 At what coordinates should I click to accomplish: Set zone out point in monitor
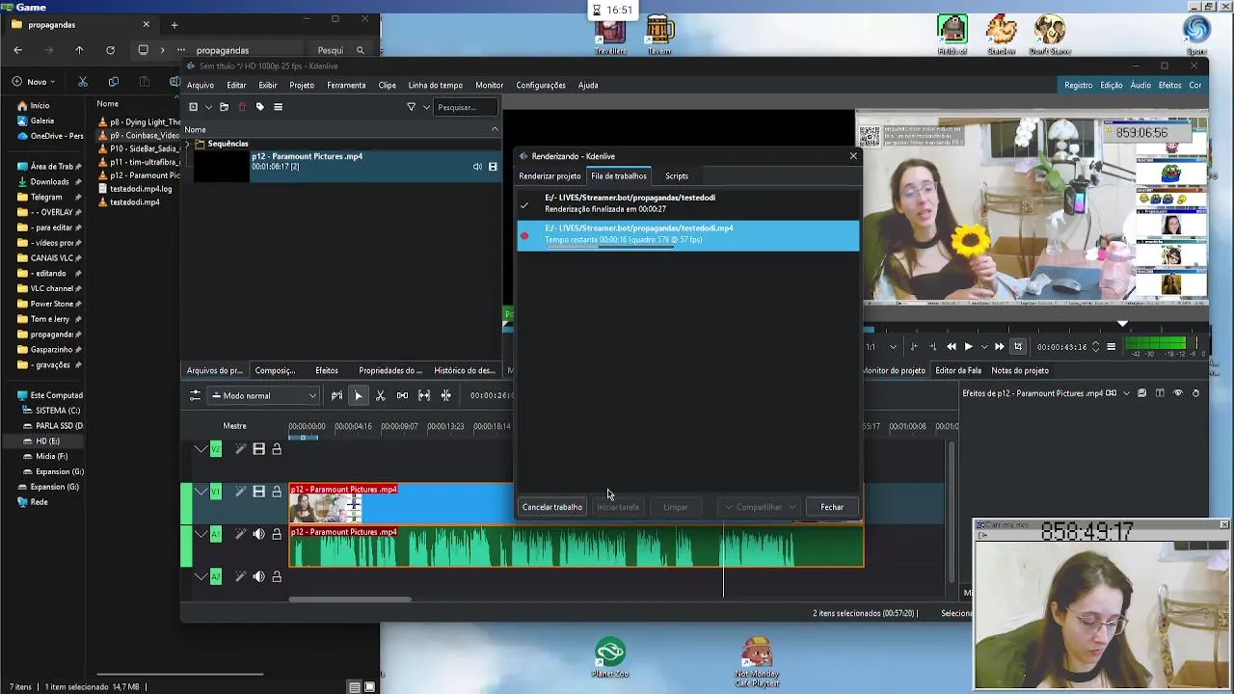(x=932, y=347)
